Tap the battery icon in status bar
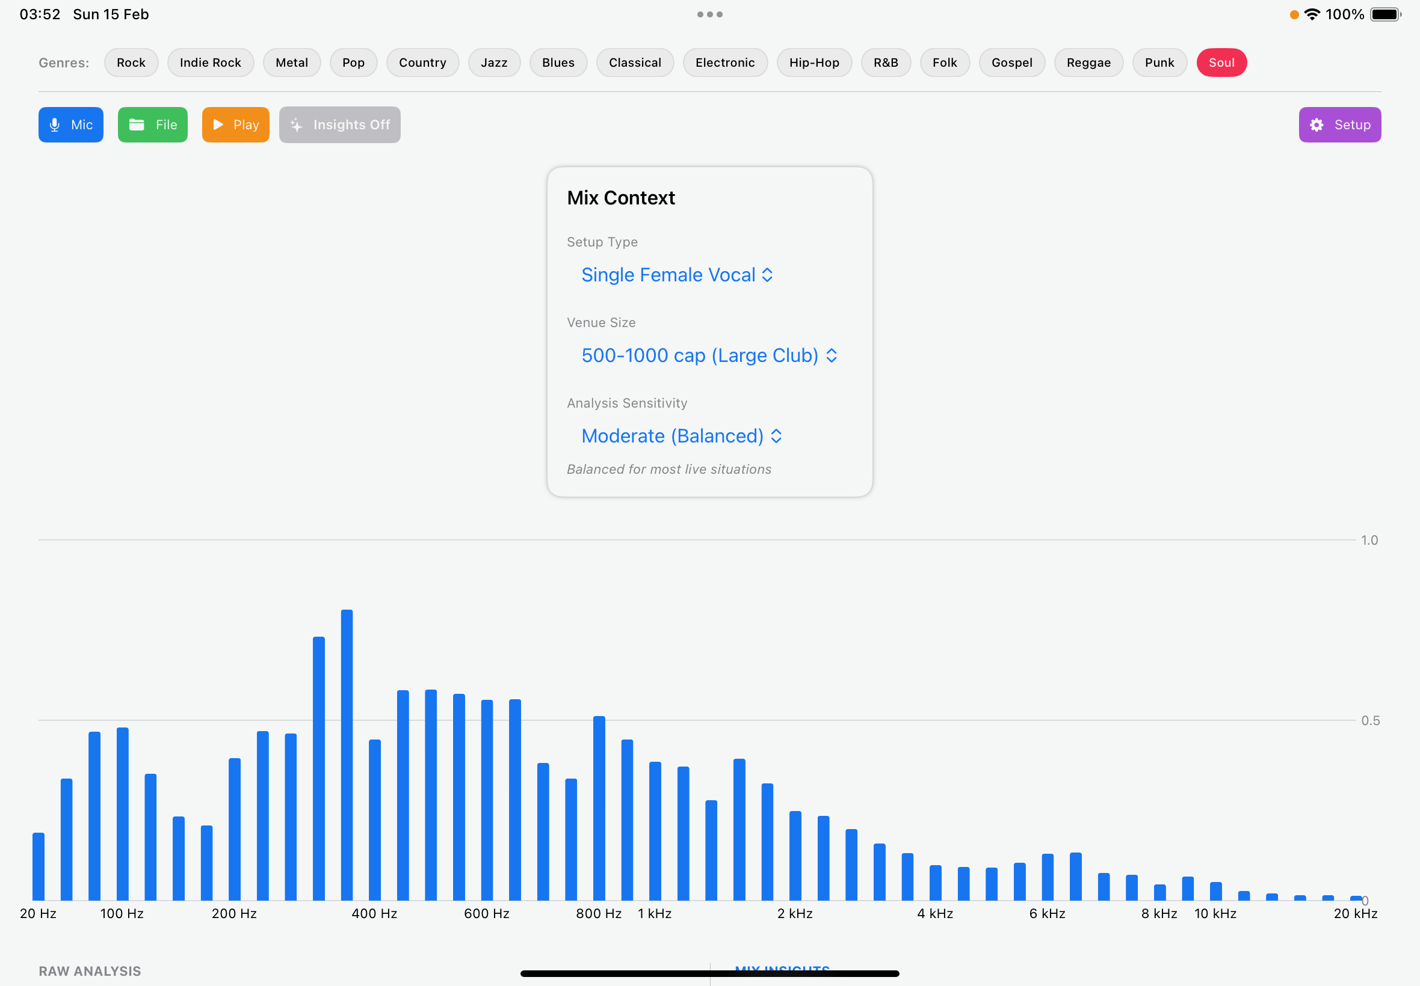Screen dimensions: 1420x986 1384,14
